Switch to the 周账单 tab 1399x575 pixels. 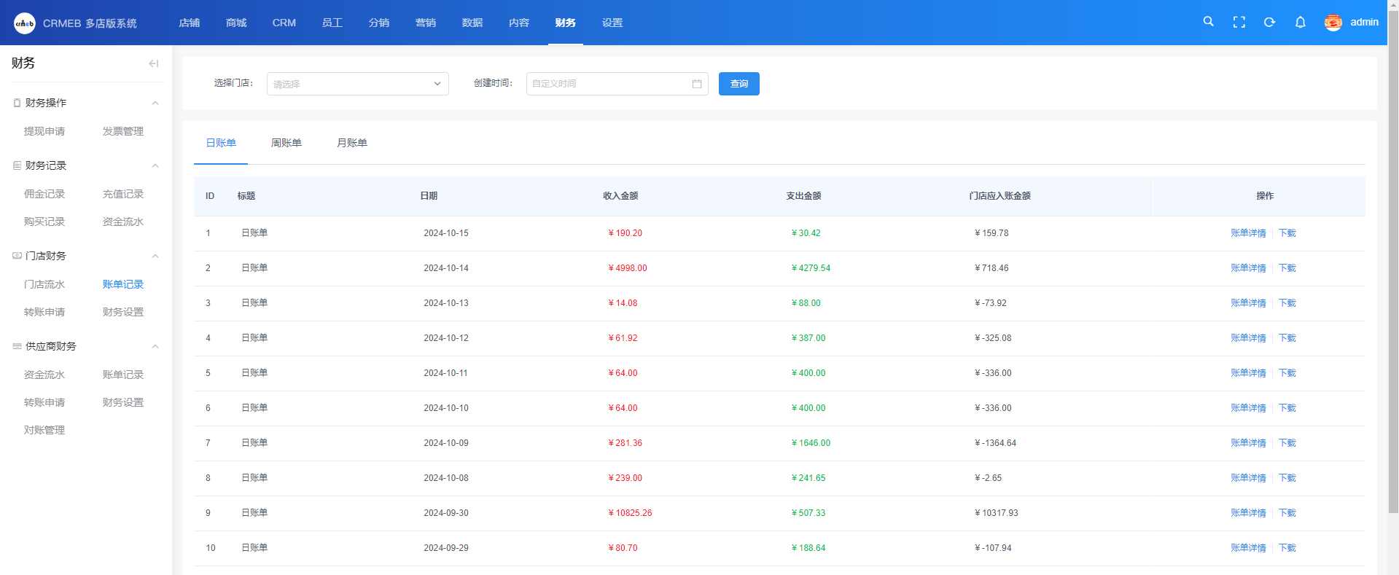pyautogui.click(x=286, y=143)
